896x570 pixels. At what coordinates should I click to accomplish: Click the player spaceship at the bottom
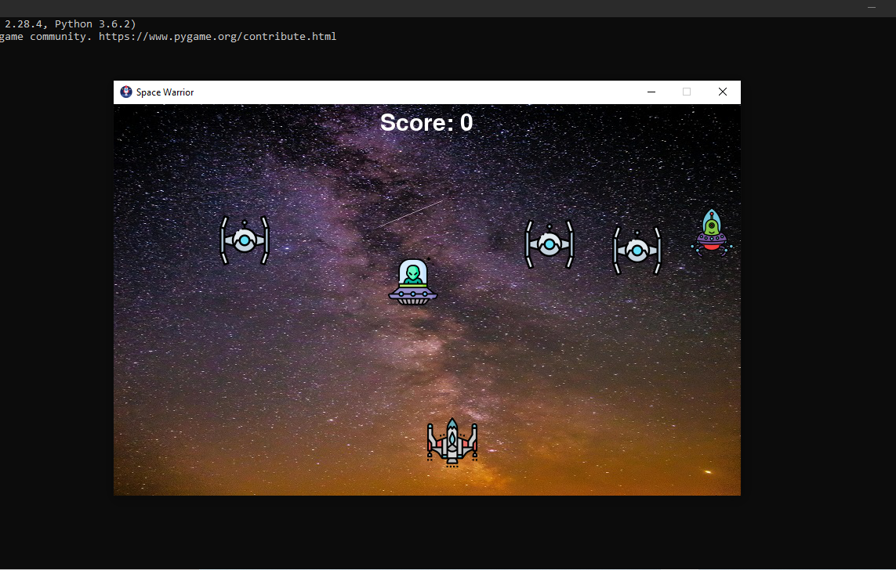tap(452, 442)
